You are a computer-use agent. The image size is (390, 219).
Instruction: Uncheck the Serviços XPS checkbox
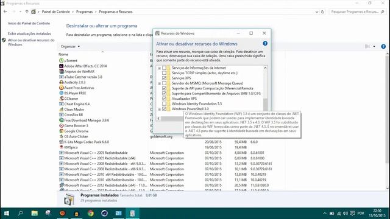click(164, 78)
